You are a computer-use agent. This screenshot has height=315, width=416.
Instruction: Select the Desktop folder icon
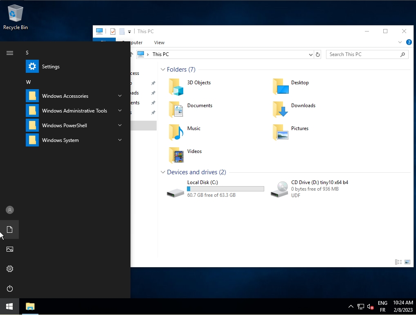point(281,87)
